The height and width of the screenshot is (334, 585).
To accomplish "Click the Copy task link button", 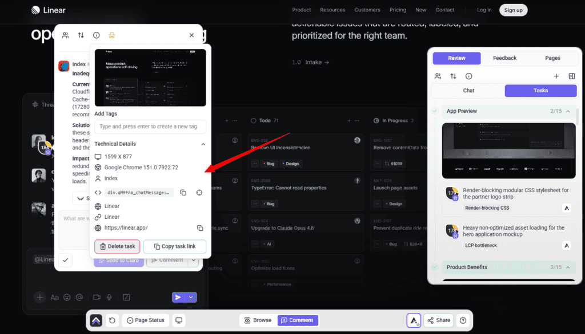I will 175,246.
